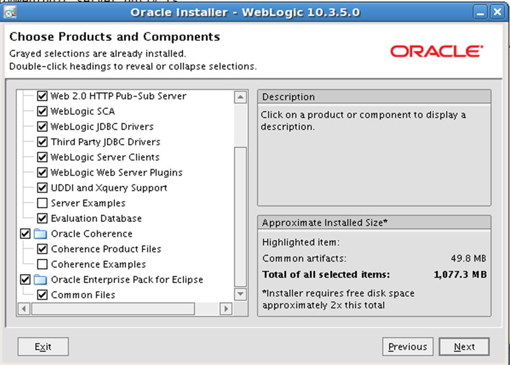
Task: Click the vertical scrollbar thumb in component list
Action: (241, 217)
